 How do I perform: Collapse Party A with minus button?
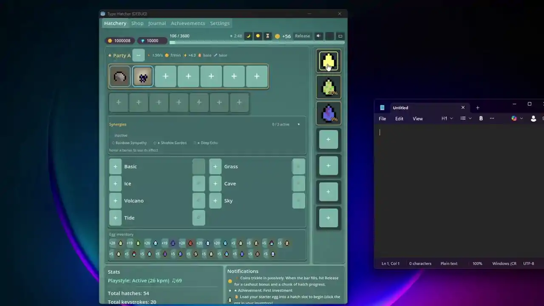tap(139, 55)
